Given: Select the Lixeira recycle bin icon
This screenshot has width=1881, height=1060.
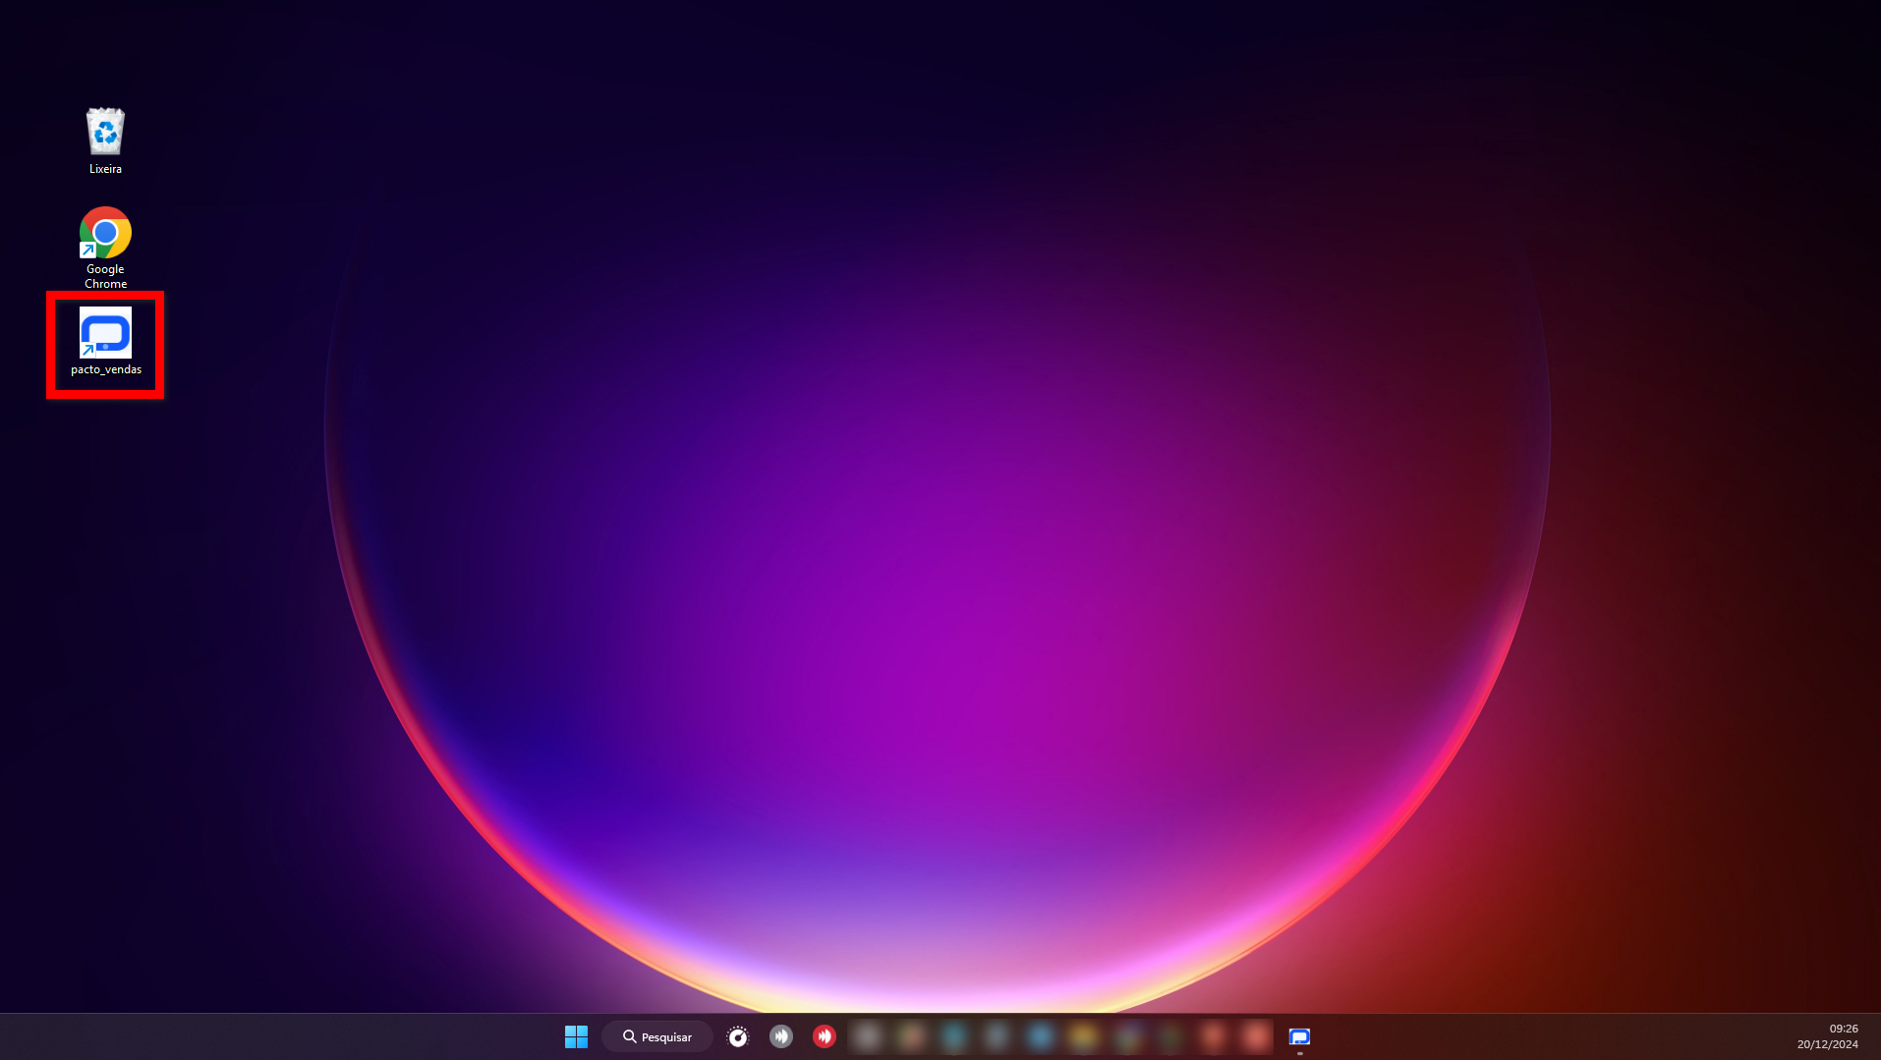Looking at the screenshot, I should pyautogui.click(x=105, y=132).
